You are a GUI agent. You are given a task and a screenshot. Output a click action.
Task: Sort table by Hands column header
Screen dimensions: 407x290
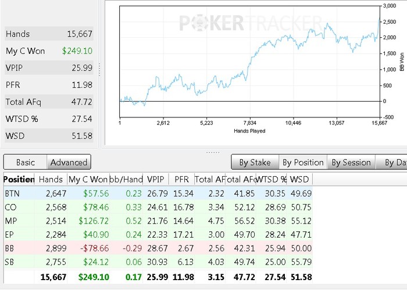tap(51, 179)
